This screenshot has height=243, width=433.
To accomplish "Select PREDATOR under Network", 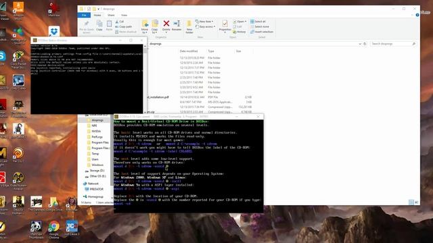I will pyautogui.click(x=94, y=189).
